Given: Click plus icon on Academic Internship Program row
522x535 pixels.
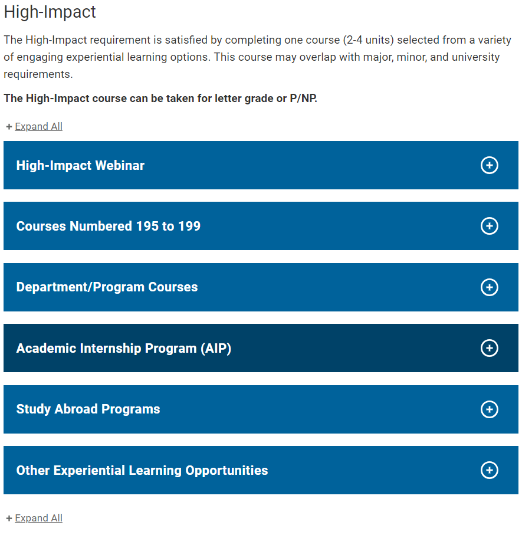Looking at the screenshot, I should click(x=489, y=348).
